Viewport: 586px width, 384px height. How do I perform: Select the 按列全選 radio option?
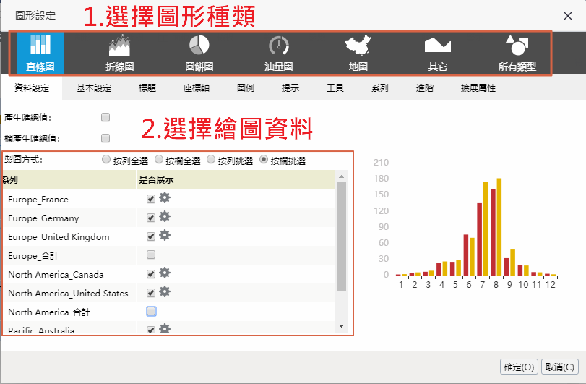tap(106, 159)
